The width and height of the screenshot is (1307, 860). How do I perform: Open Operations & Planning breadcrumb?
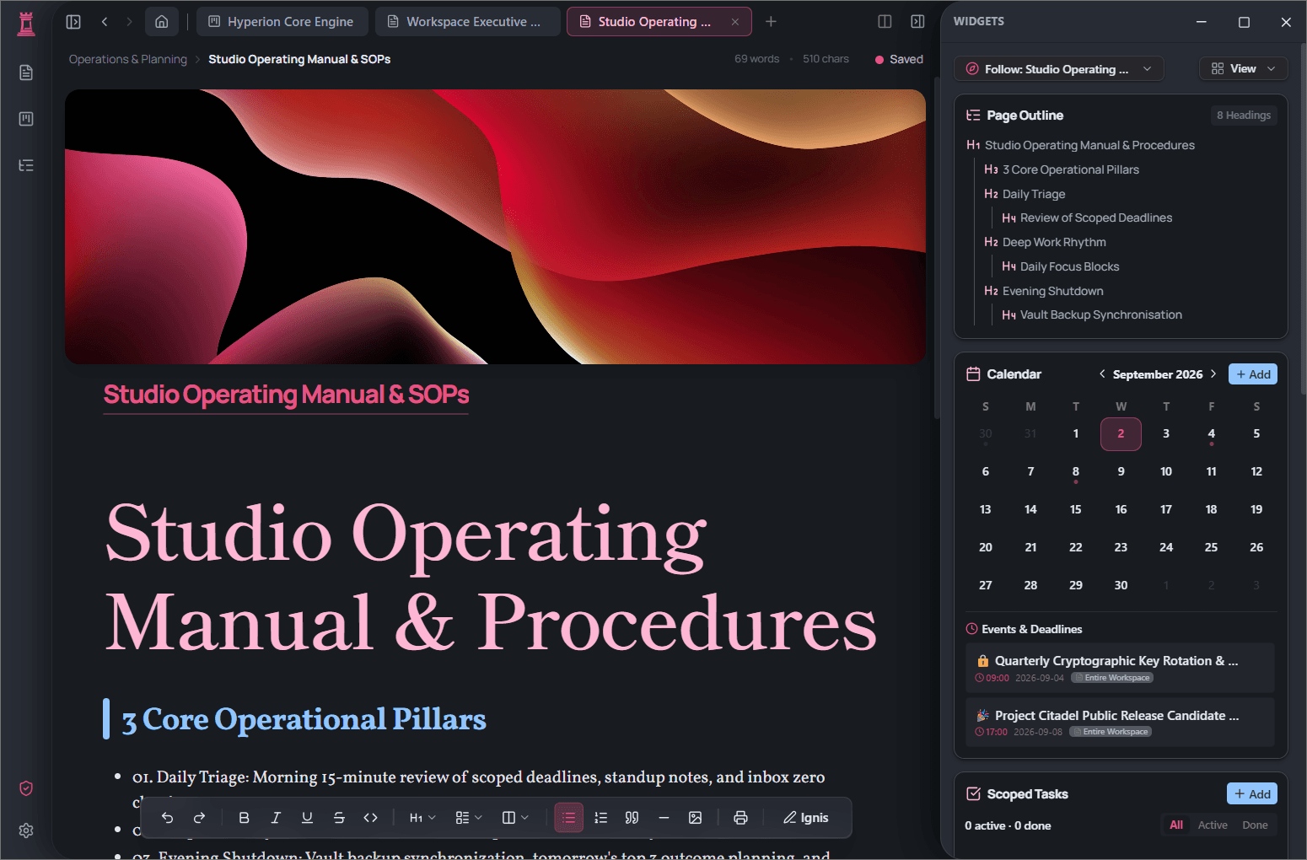[128, 59]
